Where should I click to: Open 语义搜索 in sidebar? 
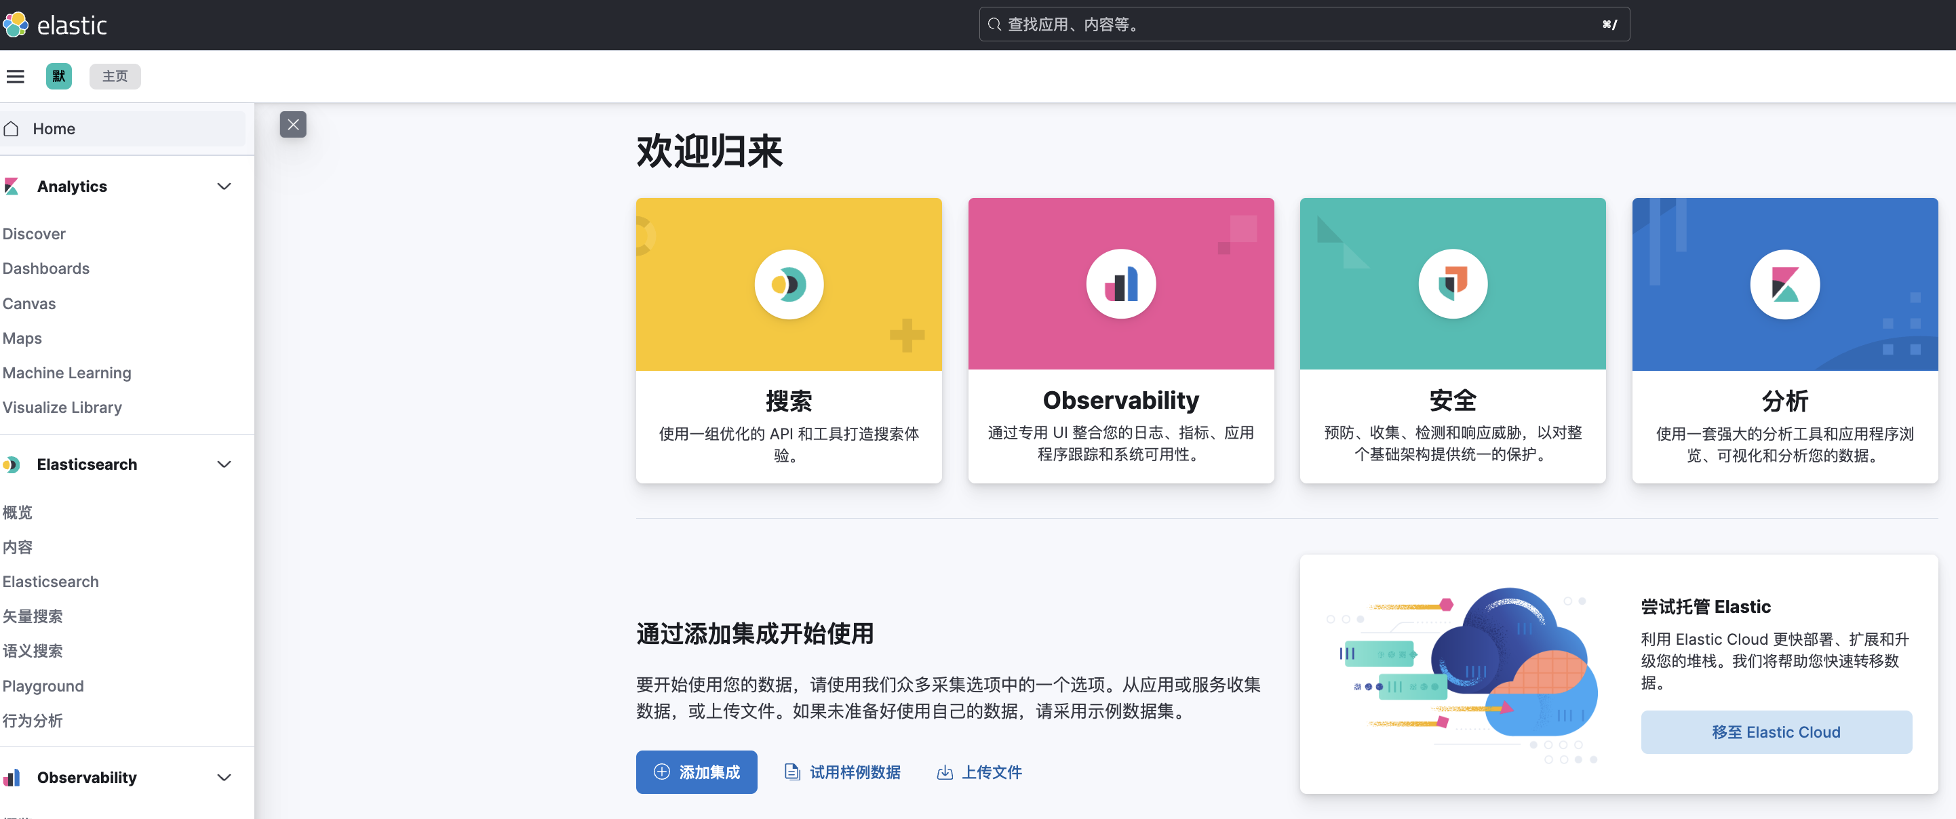[x=33, y=652]
